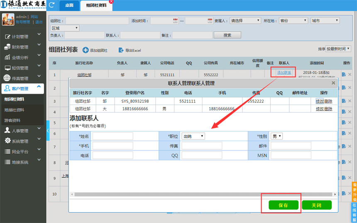Image resolution: width=357 pixels, height=223 pixels.
Task: Click the green 保存 button
Action: [x=284, y=205]
